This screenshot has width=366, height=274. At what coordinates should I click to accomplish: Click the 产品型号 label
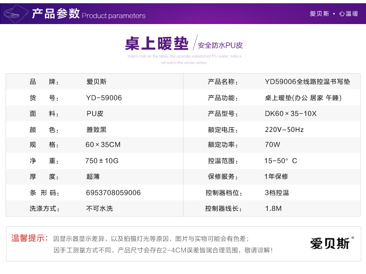point(223,113)
